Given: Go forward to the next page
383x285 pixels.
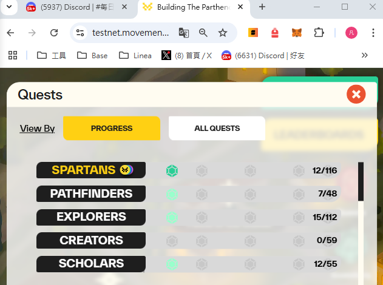Looking at the screenshot, I should point(32,33).
